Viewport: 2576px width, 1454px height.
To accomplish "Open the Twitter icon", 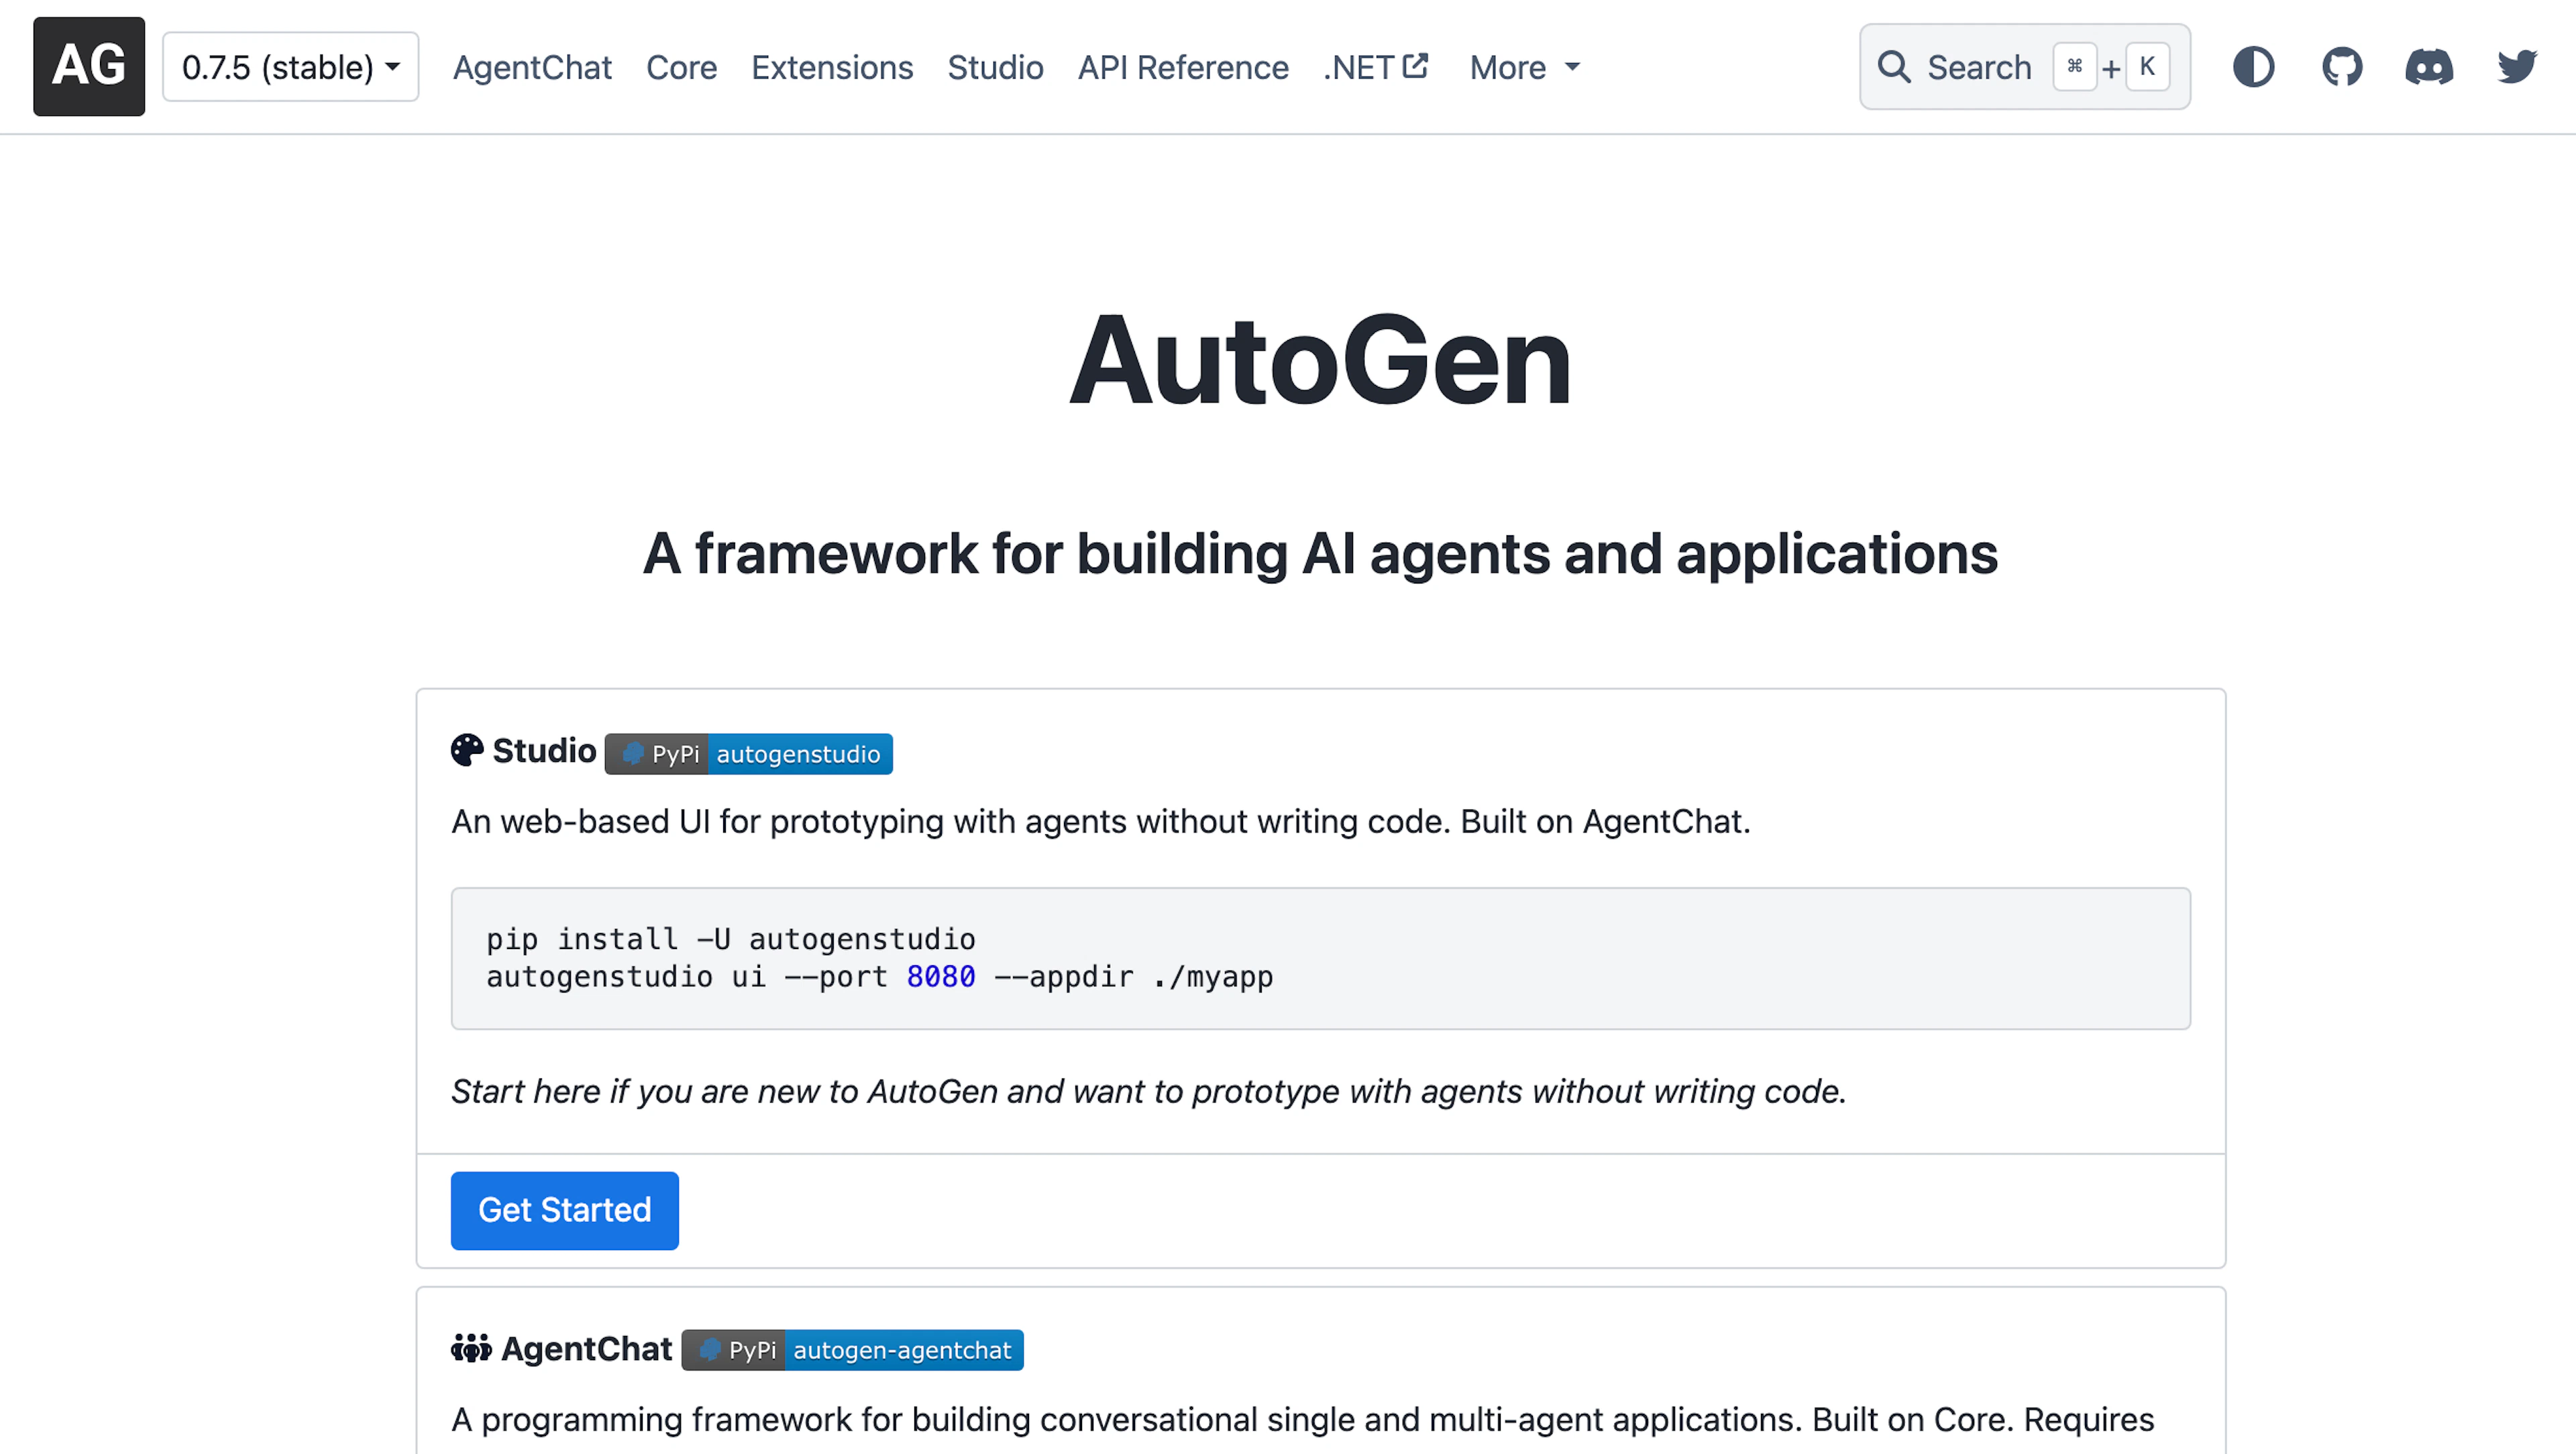I will tap(2517, 66).
